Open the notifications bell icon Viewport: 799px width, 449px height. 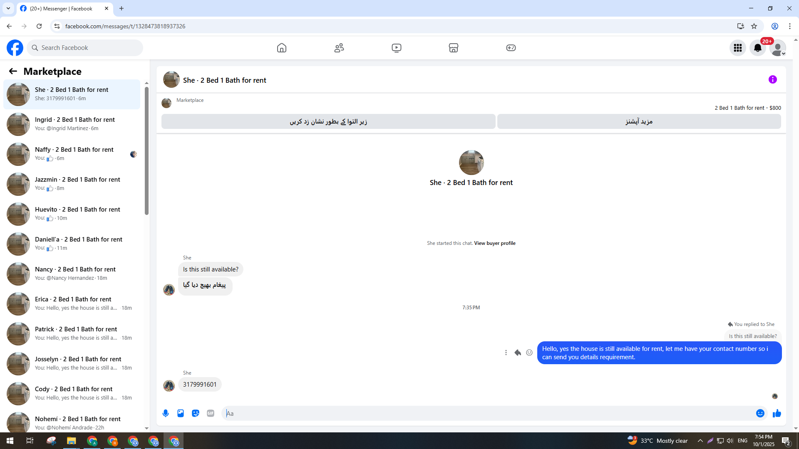tap(758, 48)
